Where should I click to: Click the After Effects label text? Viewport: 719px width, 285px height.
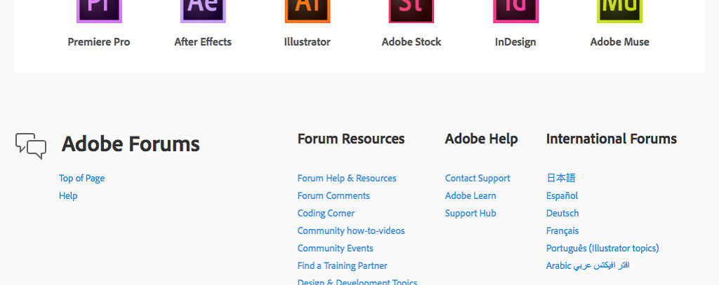(203, 41)
